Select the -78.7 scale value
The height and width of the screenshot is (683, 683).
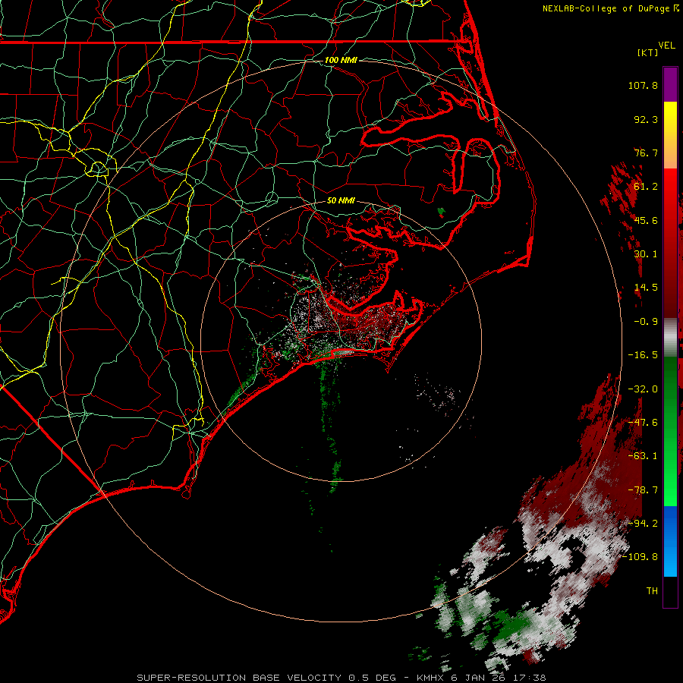point(643,490)
